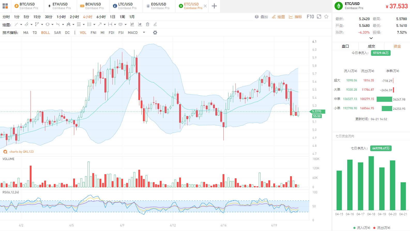Toggle the FSI indicator

pos(121,33)
